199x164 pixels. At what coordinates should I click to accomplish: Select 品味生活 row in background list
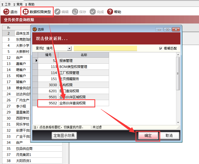click(16, 33)
